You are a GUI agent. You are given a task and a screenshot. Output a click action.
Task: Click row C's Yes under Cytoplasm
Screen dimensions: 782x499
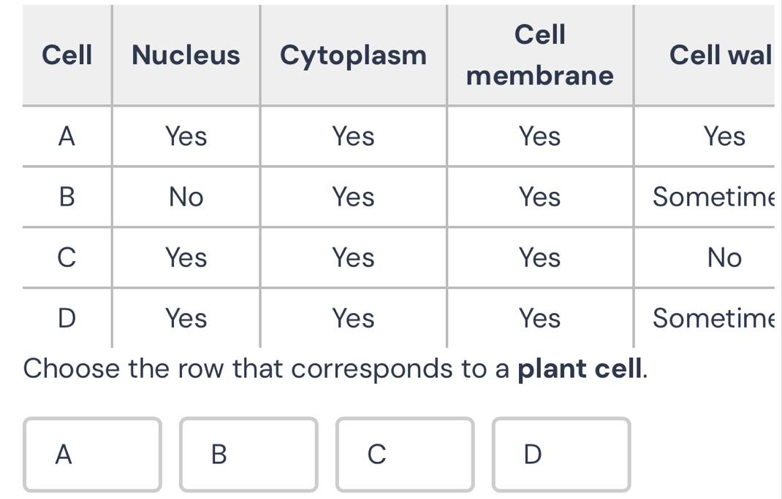tap(353, 258)
